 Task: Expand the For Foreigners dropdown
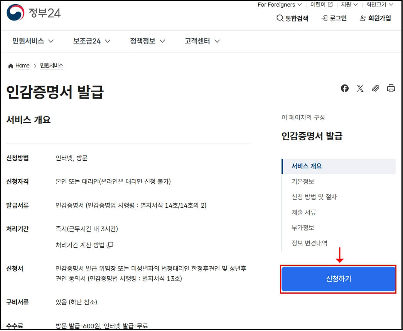[x=279, y=5]
